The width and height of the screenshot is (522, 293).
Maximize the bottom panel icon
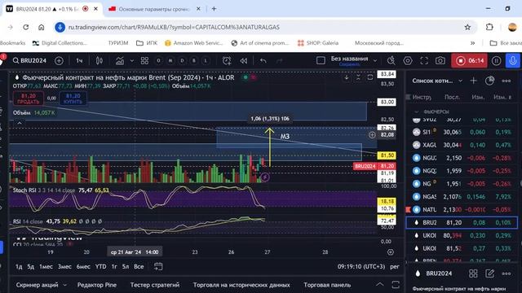click(396, 284)
